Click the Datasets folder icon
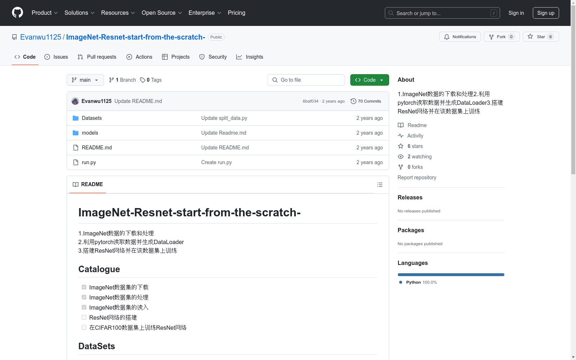 (76, 118)
